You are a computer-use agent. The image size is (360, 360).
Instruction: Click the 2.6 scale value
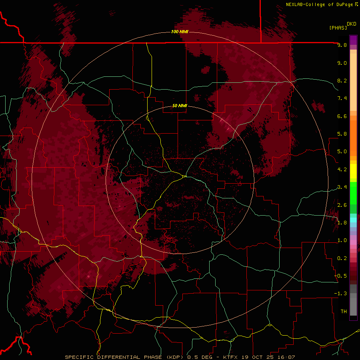click(x=342, y=205)
